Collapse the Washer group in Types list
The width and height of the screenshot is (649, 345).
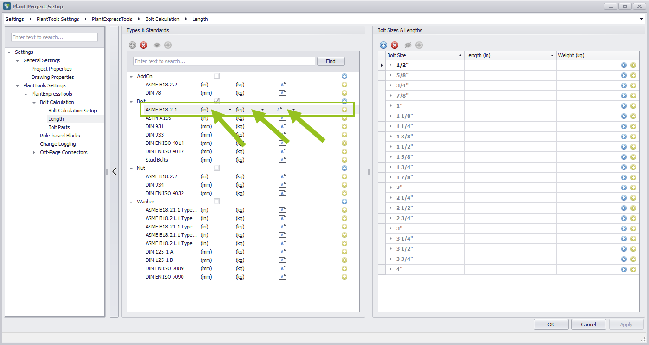pyautogui.click(x=131, y=202)
